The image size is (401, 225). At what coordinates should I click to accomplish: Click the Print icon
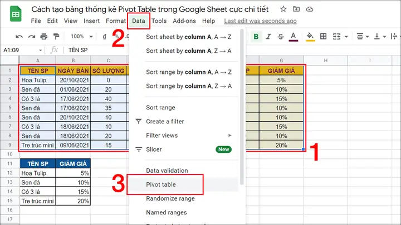[44, 37]
